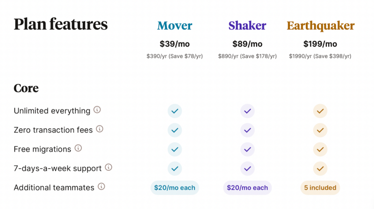Screen dimensions: 374x209
Task: Click the Core section heading
Action: (26, 88)
